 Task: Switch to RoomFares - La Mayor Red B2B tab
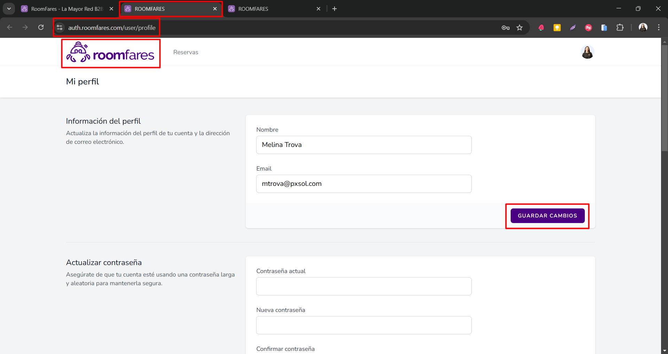[67, 9]
